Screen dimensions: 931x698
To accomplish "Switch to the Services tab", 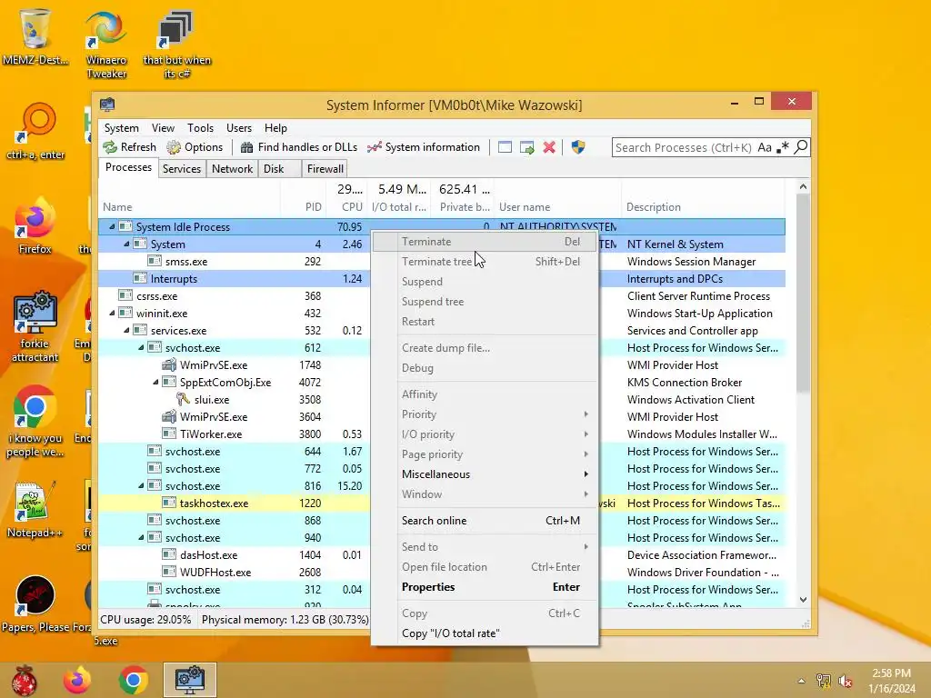I will [x=182, y=168].
